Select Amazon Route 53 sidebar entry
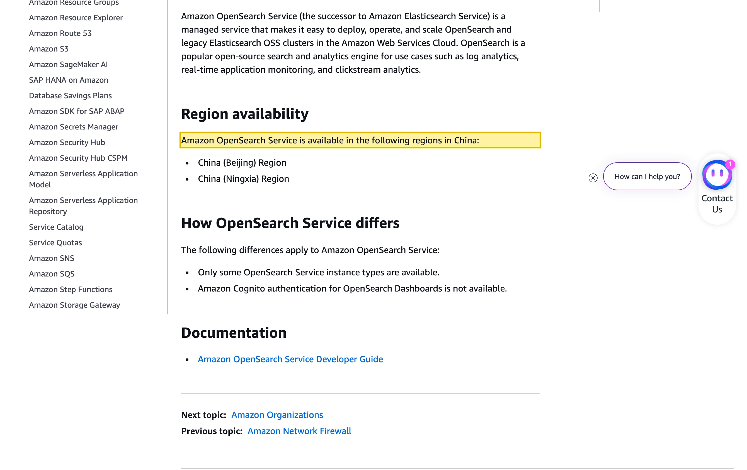This screenshot has width=747, height=470. tap(60, 33)
